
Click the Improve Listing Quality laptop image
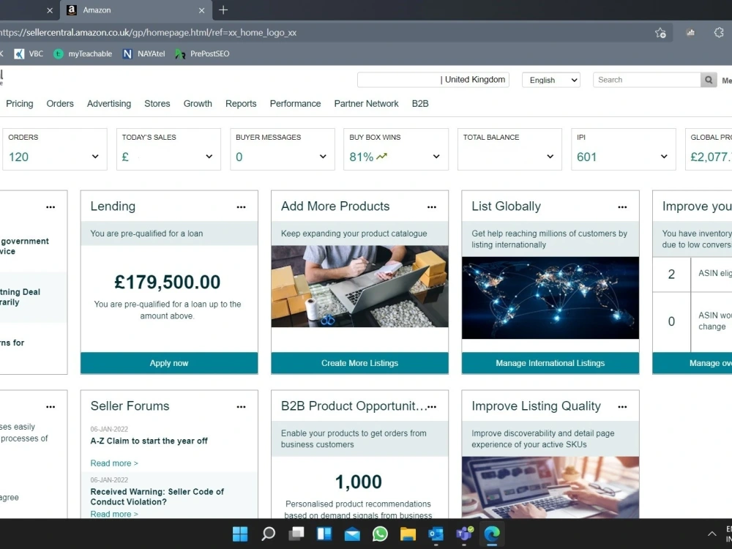point(550,487)
